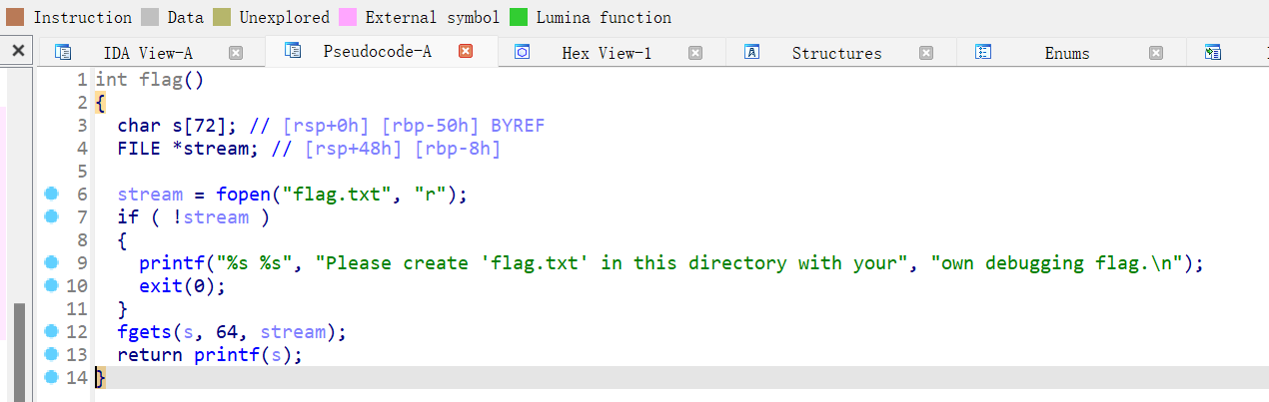Screen dimensions: 1269x402
Task: Click the fgets call on line 12
Action: click(x=145, y=332)
